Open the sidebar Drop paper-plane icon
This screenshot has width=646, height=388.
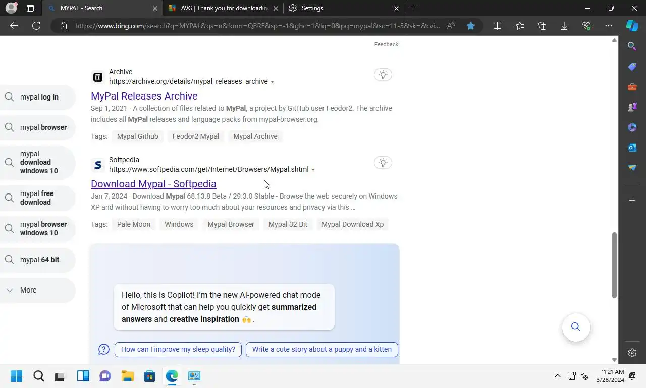click(632, 168)
